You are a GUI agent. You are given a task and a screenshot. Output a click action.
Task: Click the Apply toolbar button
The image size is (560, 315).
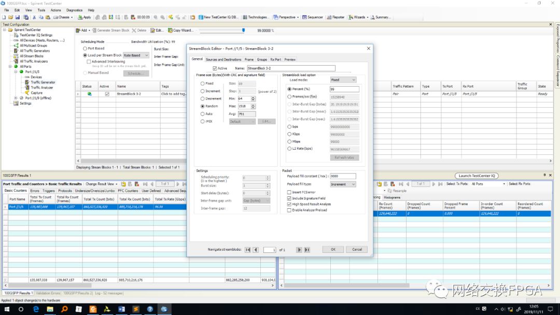tap(85, 17)
